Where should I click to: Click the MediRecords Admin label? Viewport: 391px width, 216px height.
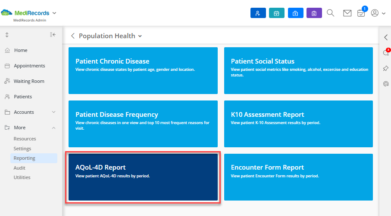30,20
